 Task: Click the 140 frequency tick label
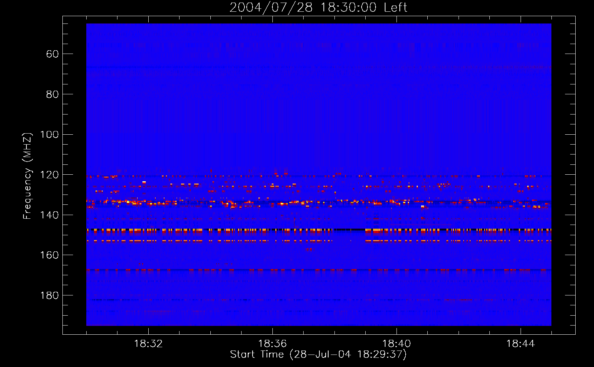pos(49,215)
